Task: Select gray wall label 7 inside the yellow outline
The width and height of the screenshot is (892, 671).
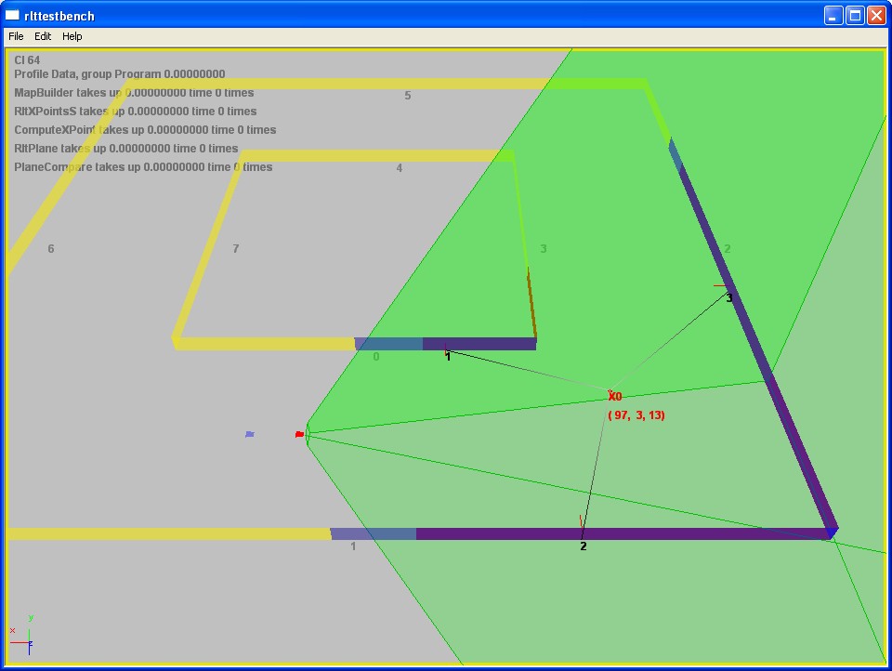Action: pyautogui.click(x=236, y=249)
